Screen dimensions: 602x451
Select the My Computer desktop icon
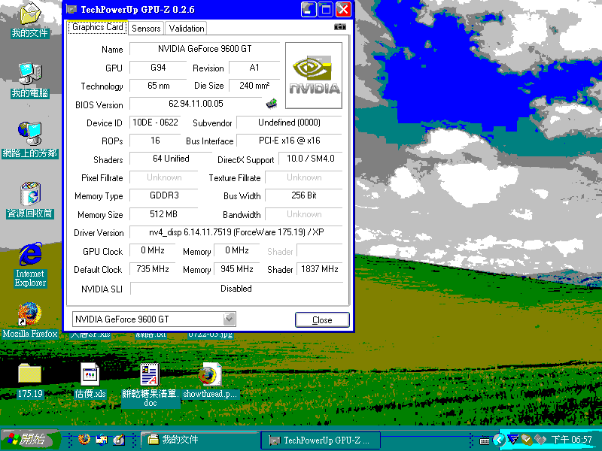(x=30, y=80)
